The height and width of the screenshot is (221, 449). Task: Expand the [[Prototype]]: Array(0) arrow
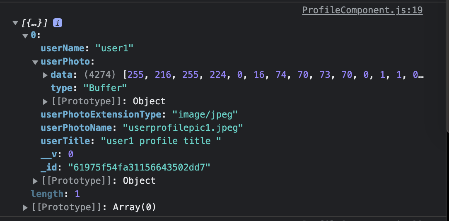coord(26,207)
